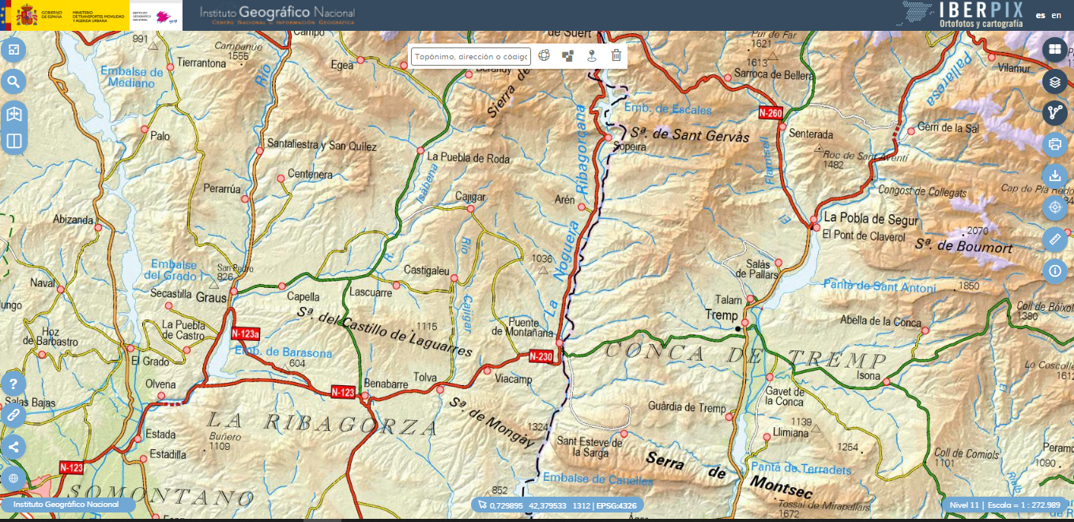Enable geolocation centering (crosshair icon)
This screenshot has height=522, width=1074.
1054,207
